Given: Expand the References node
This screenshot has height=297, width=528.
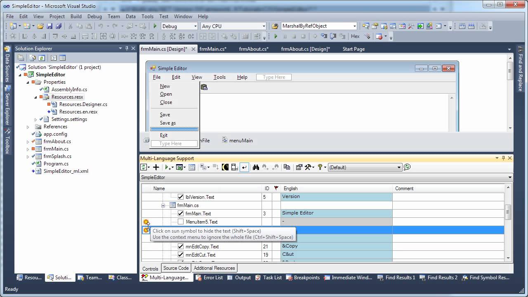Looking at the screenshot, I should [x=28, y=127].
